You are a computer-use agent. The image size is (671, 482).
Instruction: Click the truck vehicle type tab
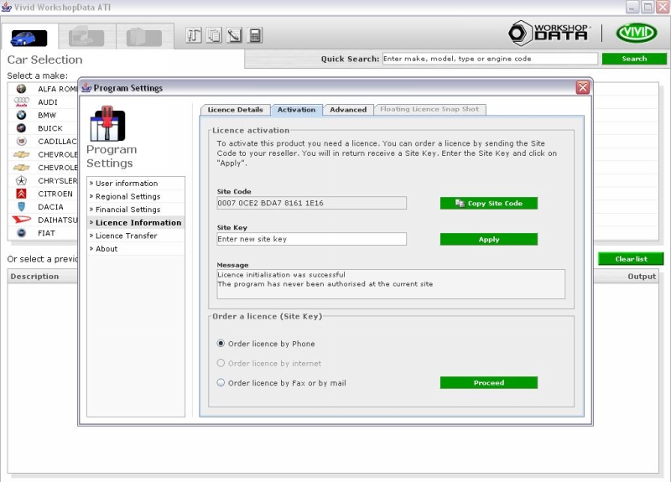click(86, 37)
